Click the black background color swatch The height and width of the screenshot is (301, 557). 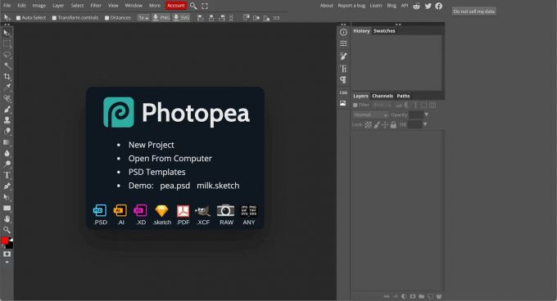(10, 245)
